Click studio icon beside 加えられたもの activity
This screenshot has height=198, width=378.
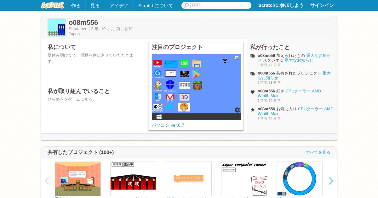coord(253,56)
